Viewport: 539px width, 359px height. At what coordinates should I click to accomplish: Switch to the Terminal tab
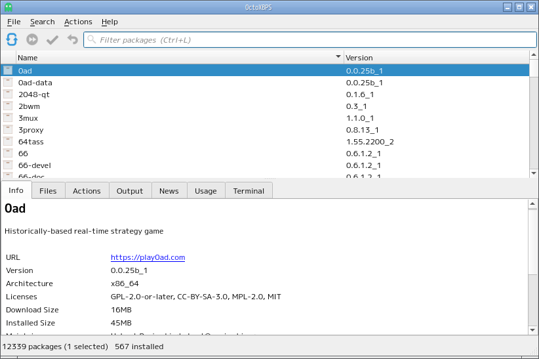pyautogui.click(x=249, y=191)
